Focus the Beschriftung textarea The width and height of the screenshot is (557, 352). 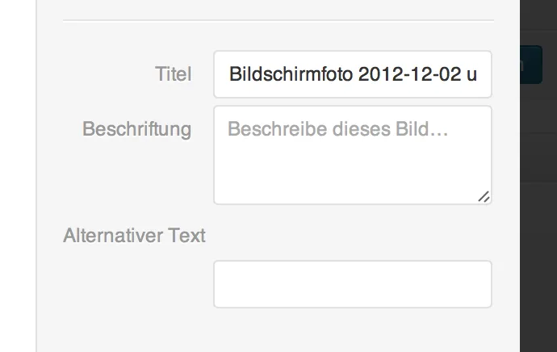353,155
